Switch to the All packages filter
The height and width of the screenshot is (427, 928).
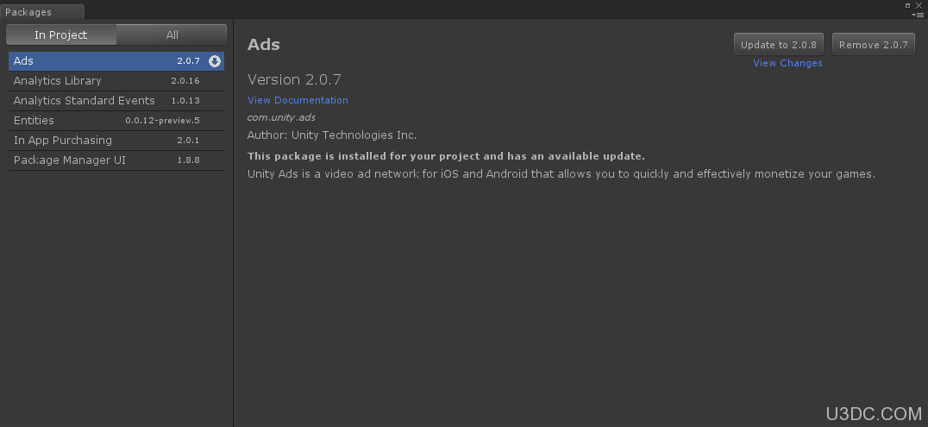pos(172,35)
